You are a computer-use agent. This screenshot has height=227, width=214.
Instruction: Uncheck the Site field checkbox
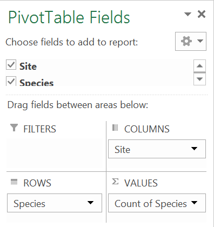click(11, 65)
